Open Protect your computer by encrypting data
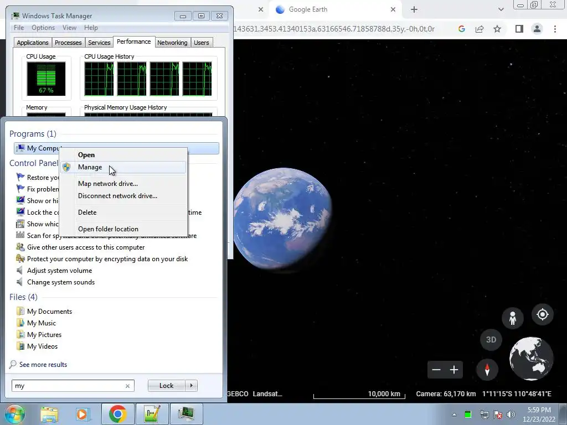The height and width of the screenshot is (425, 567). pos(107,259)
